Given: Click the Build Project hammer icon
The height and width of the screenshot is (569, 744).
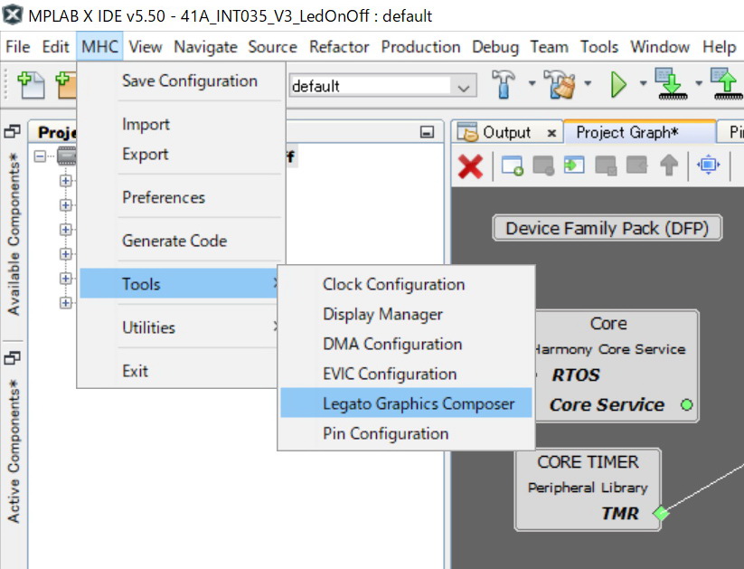Looking at the screenshot, I should [504, 85].
